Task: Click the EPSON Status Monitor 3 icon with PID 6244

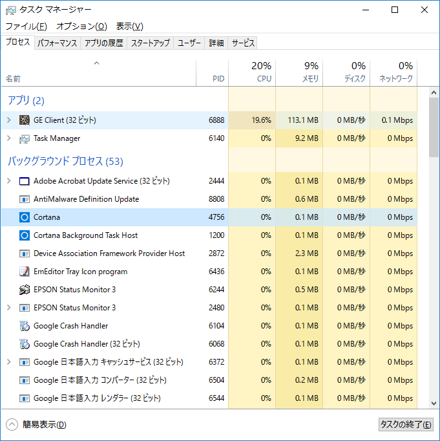Action: (x=25, y=290)
